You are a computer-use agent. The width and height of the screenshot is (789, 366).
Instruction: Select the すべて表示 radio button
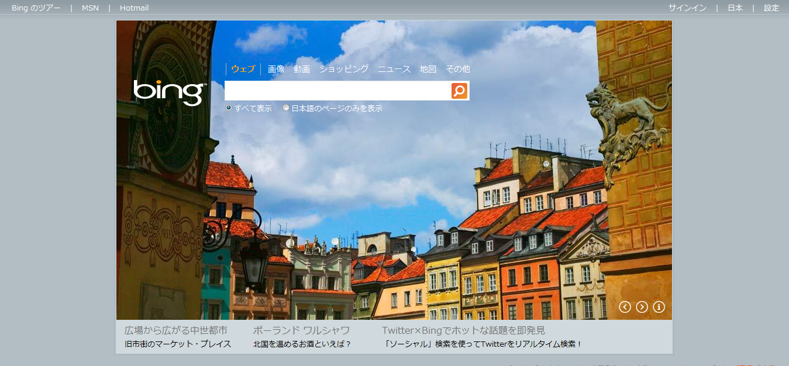229,108
